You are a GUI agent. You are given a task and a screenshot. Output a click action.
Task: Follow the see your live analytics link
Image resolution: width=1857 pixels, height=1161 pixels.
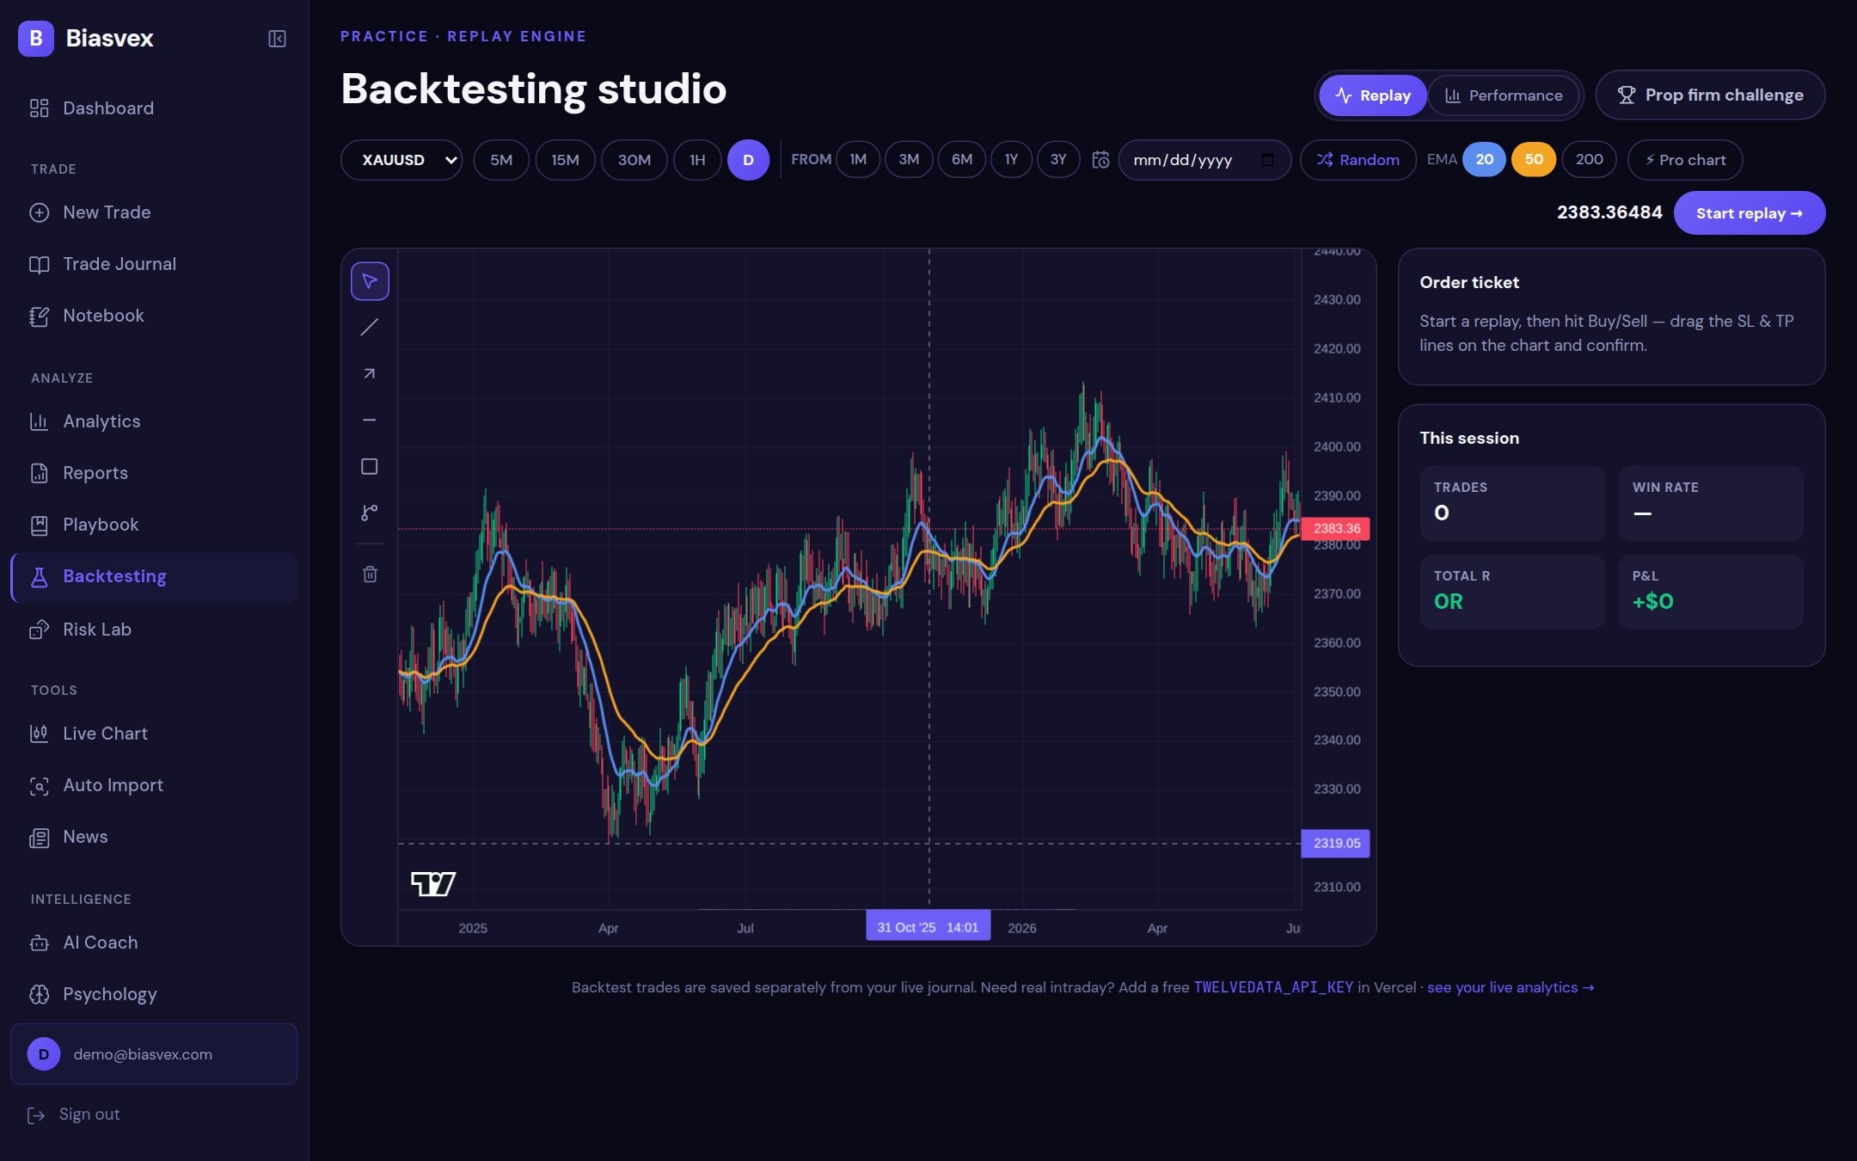pos(1511,987)
